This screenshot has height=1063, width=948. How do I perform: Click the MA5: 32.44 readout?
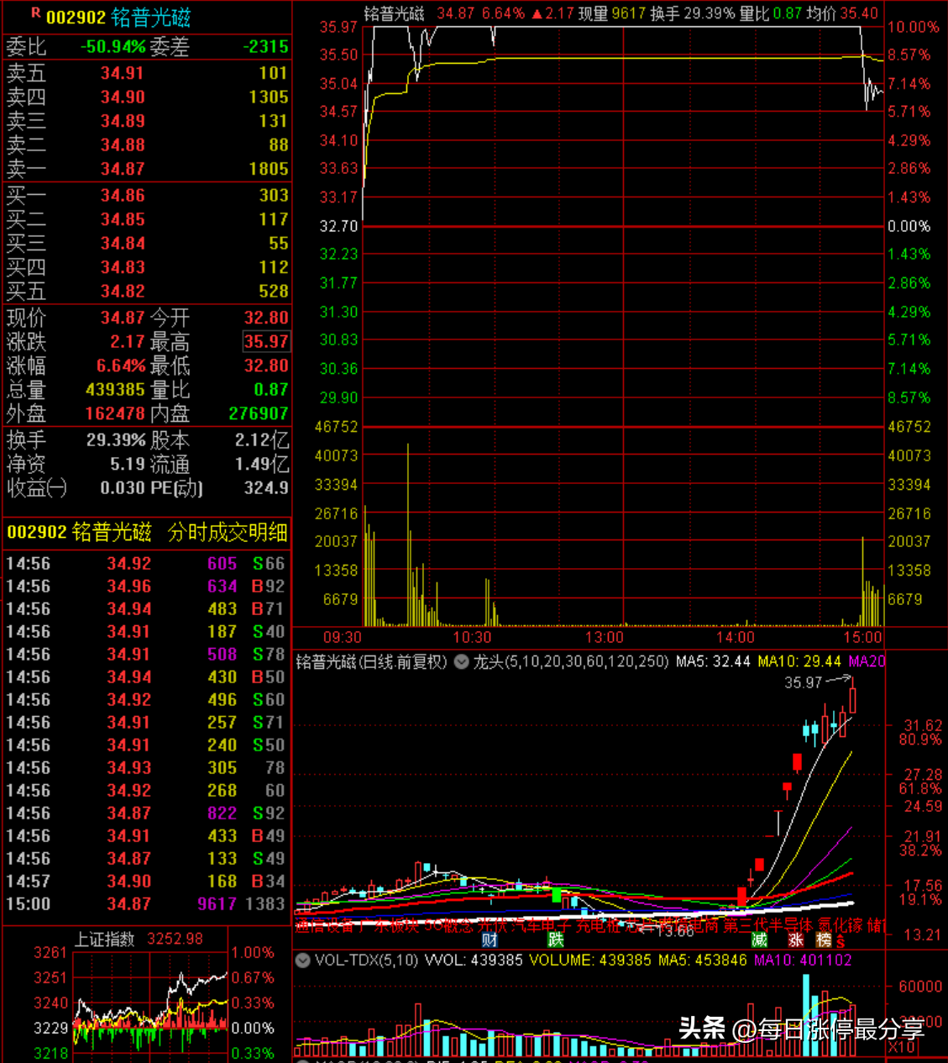[x=713, y=662]
